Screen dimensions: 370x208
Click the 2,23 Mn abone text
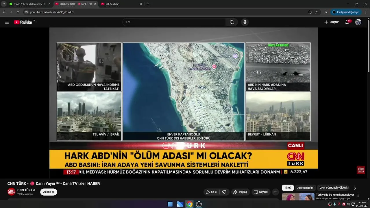[25, 194]
